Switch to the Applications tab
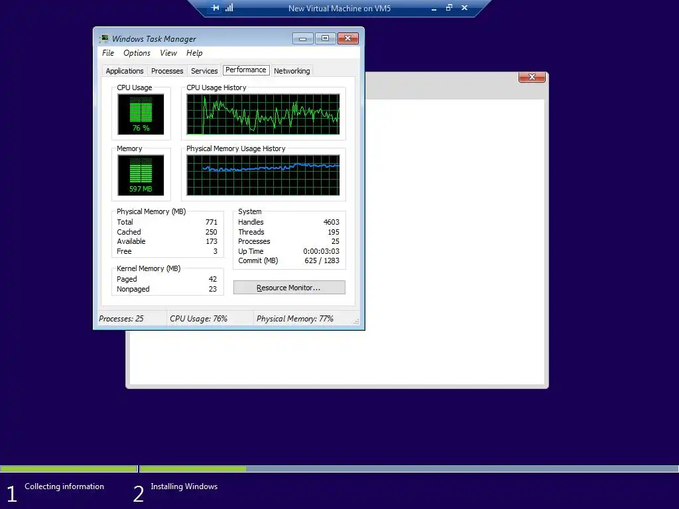The height and width of the screenshot is (509, 679). 124,71
